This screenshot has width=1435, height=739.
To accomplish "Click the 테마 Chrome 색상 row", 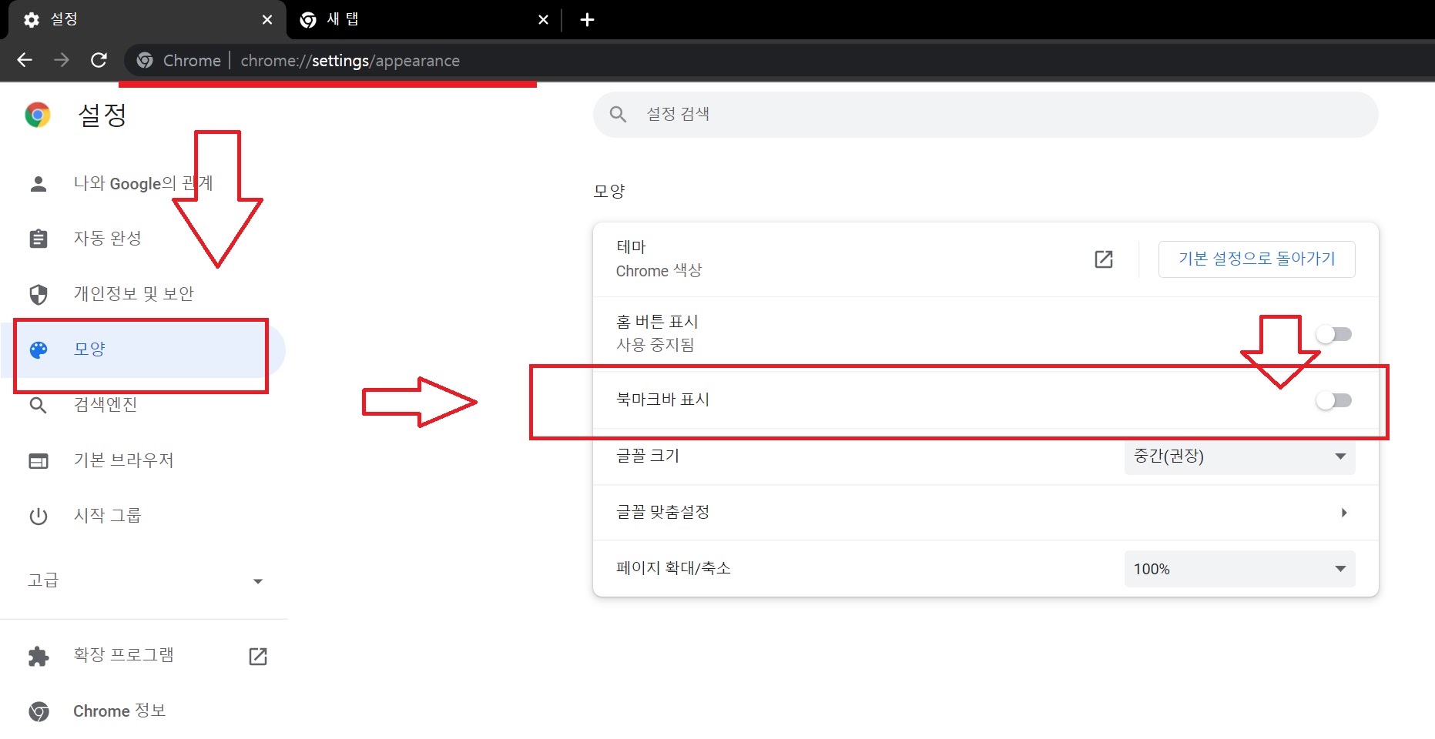I will pyautogui.click(x=985, y=259).
